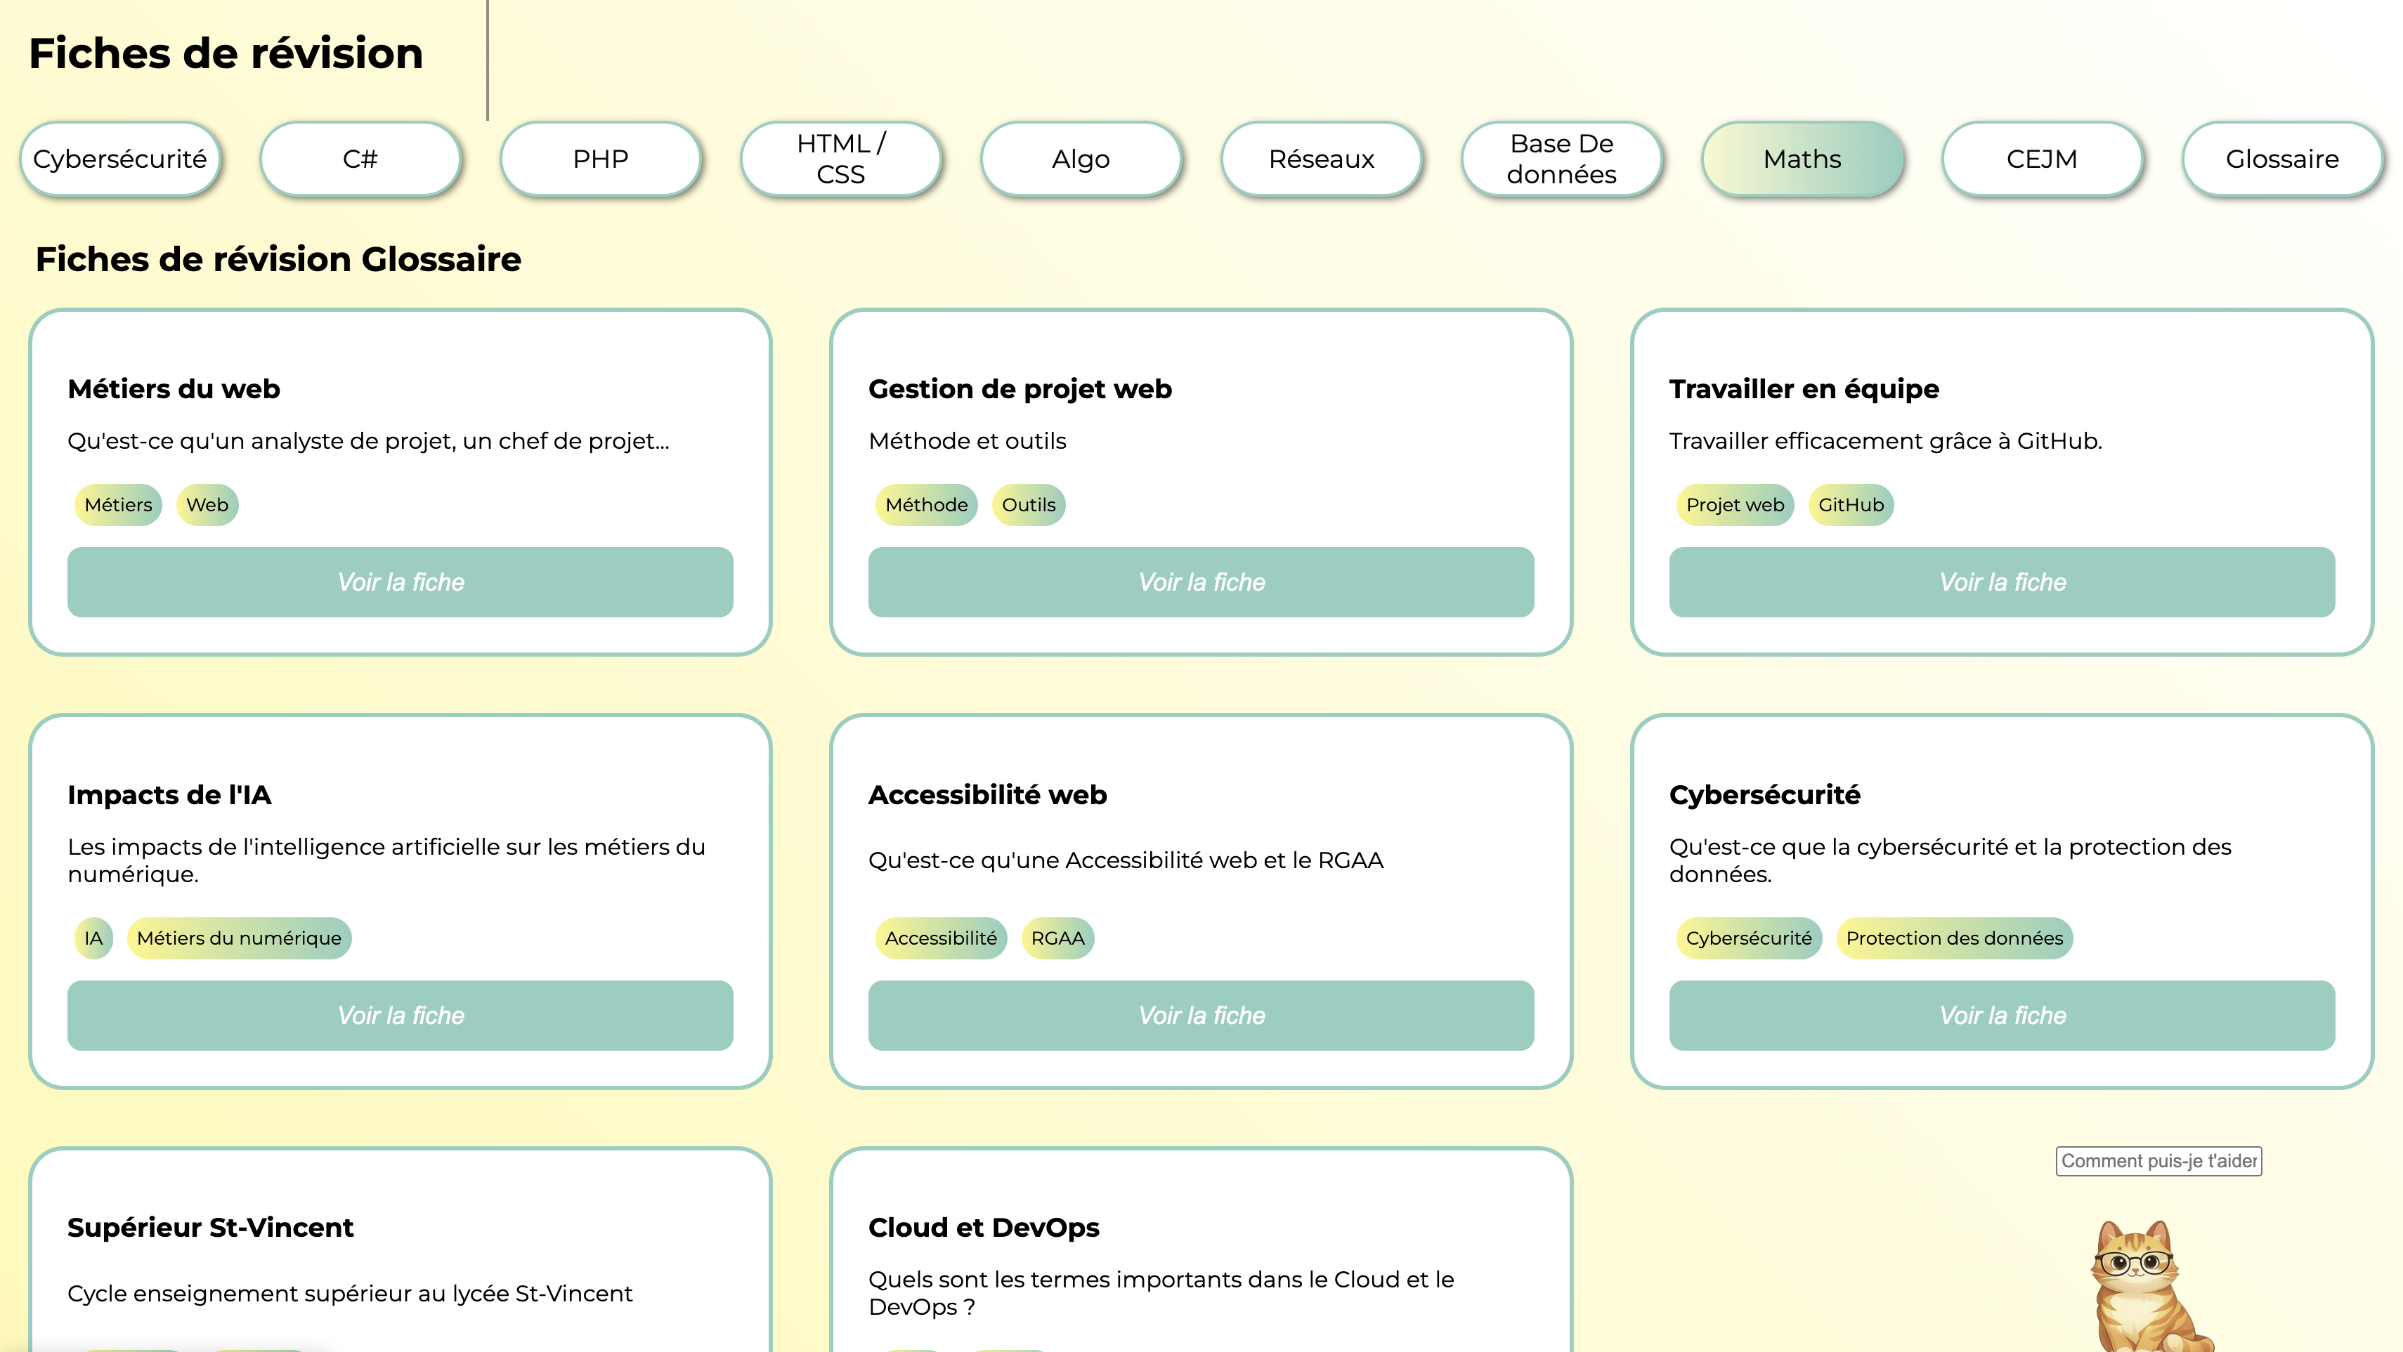Image resolution: width=2403 pixels, height=1352 pixels.
Task: Open the Base De données section
Action: tap(1561, 159)
